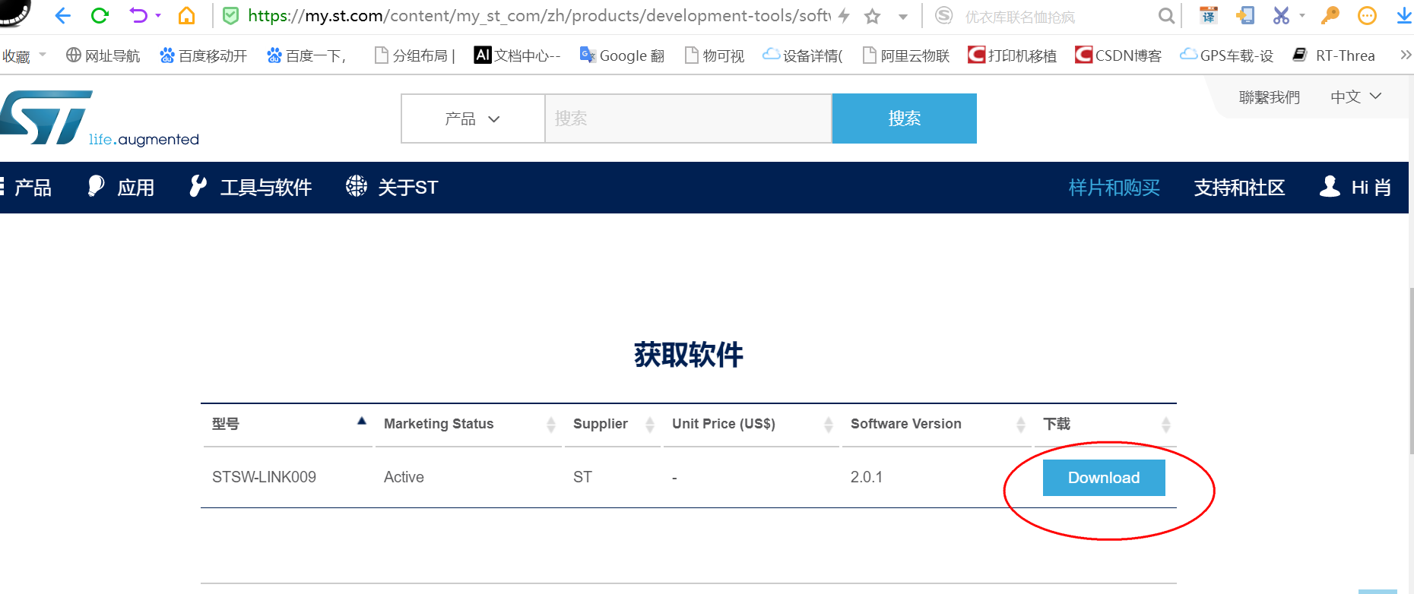The image size is (1414, 594).
Task: Go back with the browser back arrow
Action: (x=62, y=15)
